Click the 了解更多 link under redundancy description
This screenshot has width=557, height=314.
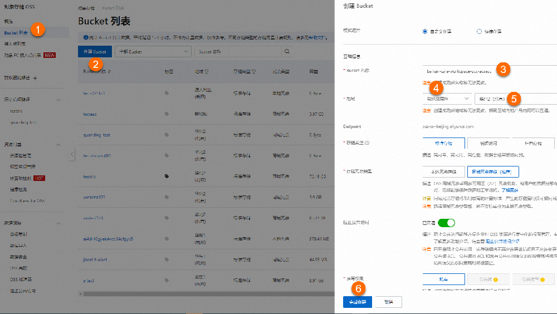click(510, 190)
